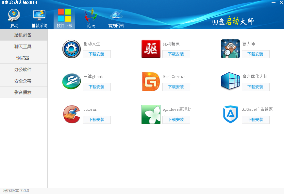Click the cclear name text
Viewport: 284px width, 194px height.
(90, 109)
